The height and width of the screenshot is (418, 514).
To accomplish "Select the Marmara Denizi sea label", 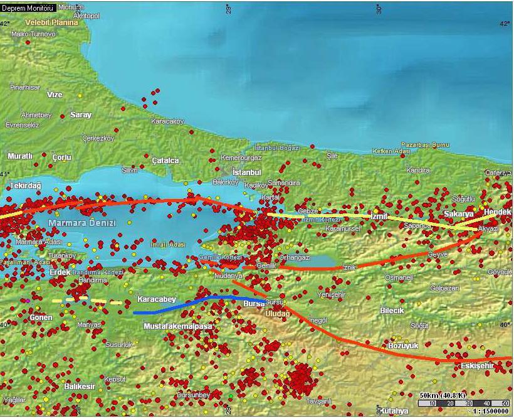I will 81,223.
